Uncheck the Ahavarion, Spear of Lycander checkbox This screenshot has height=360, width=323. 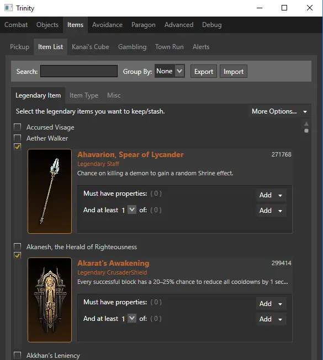coord(18,147)
